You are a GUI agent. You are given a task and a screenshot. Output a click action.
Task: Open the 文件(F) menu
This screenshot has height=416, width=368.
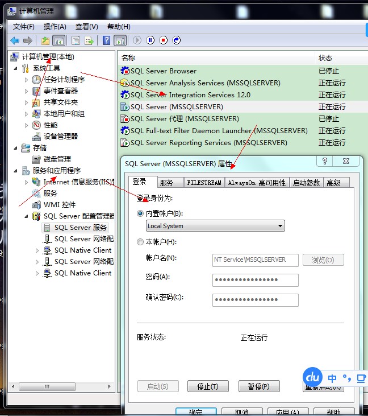click(23, 27)
